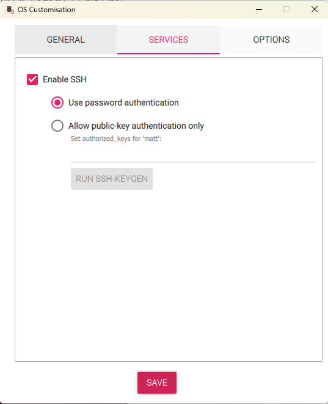Click the 'Set authorized_keys for matt' caption
Image resolution: width=328 pixels, height=404 pixels.
click(116, 139)
